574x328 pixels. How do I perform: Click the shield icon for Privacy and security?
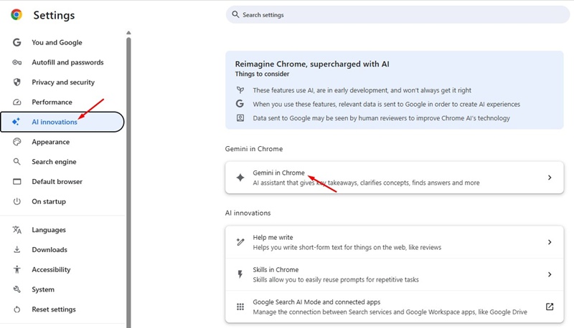[17, 82]
